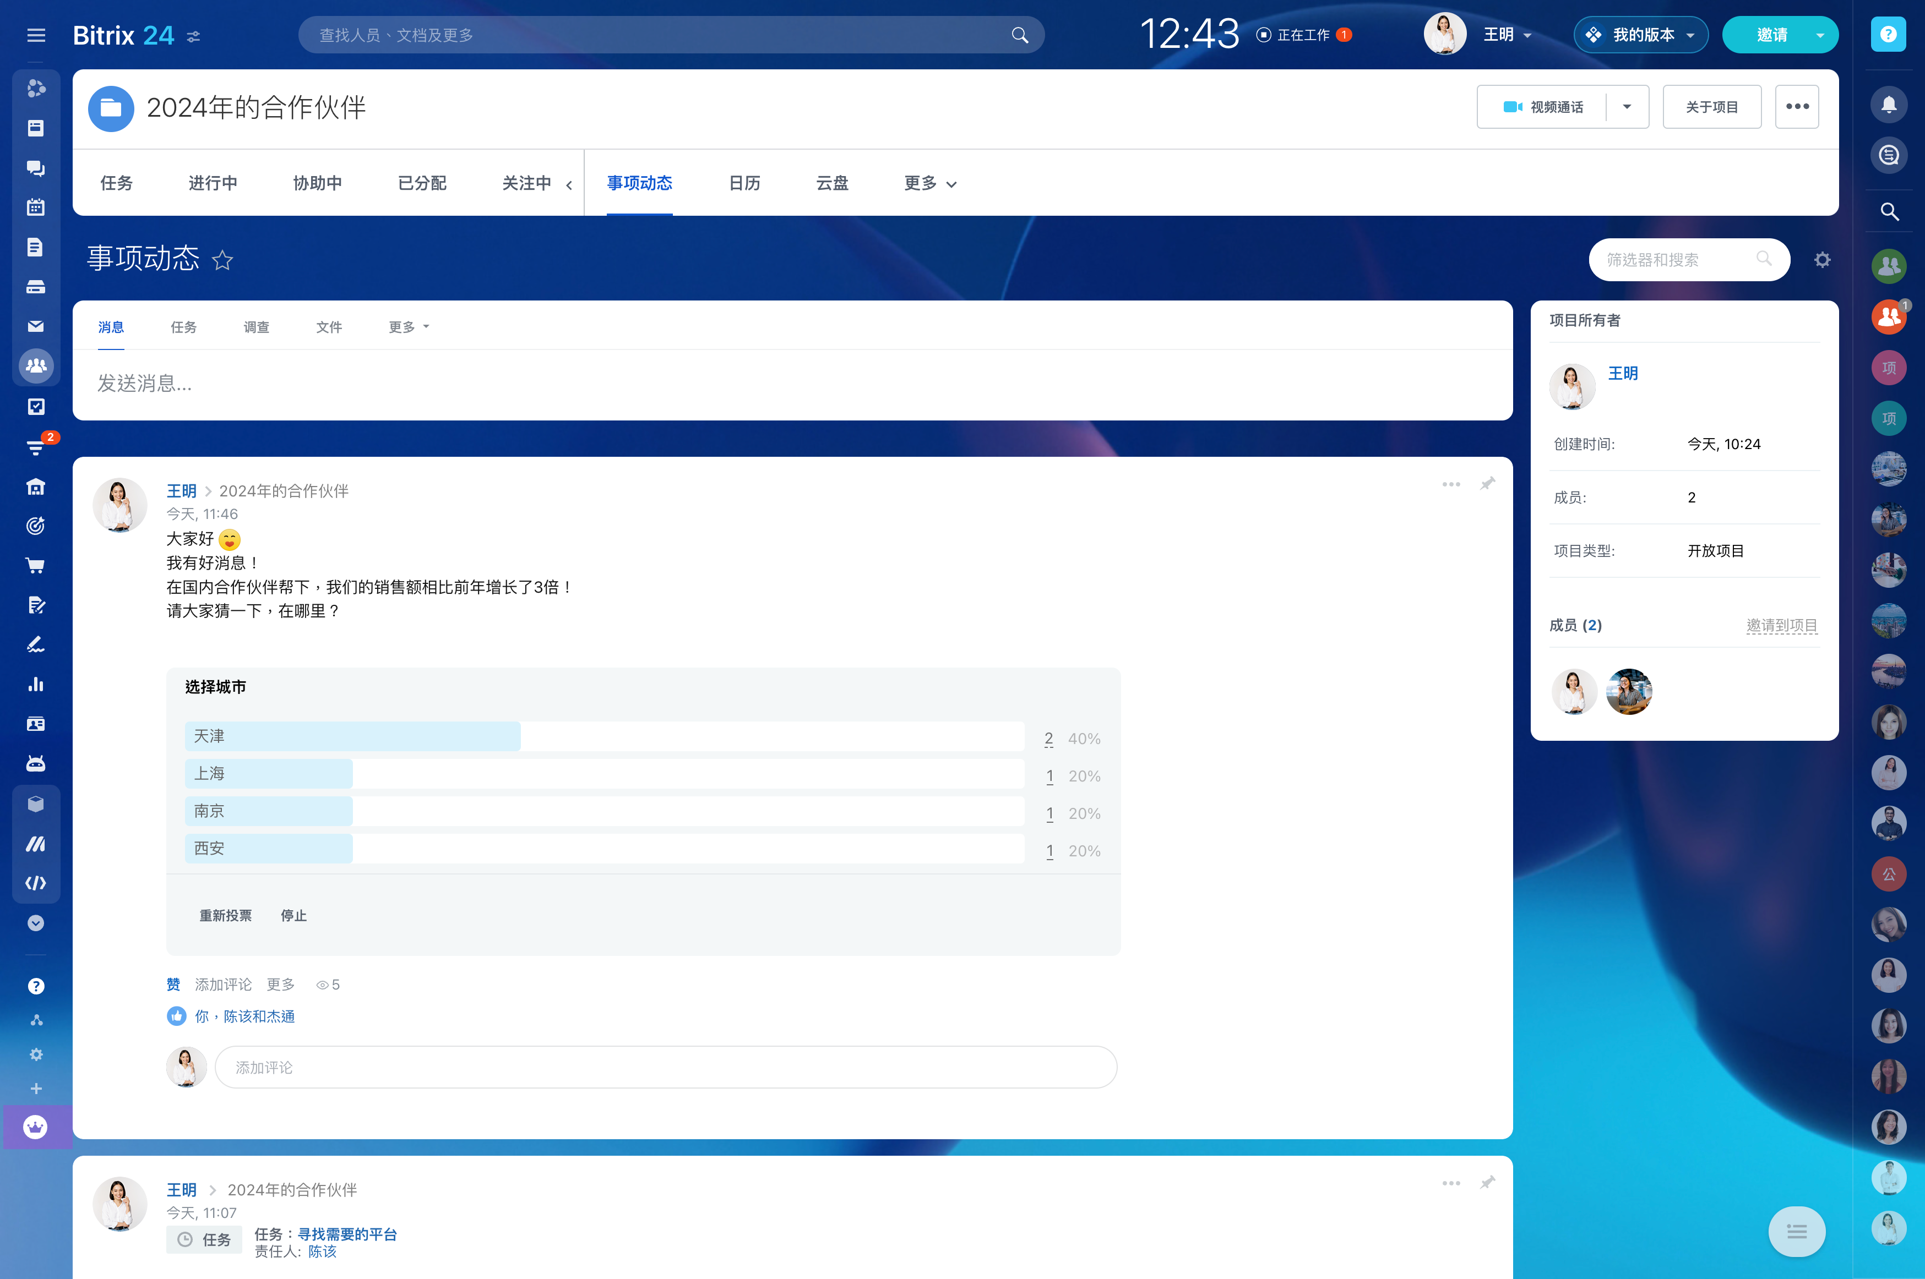Open the notifications bell icon
This screenshot has width=1925, height=1279.
(1888, 105)
